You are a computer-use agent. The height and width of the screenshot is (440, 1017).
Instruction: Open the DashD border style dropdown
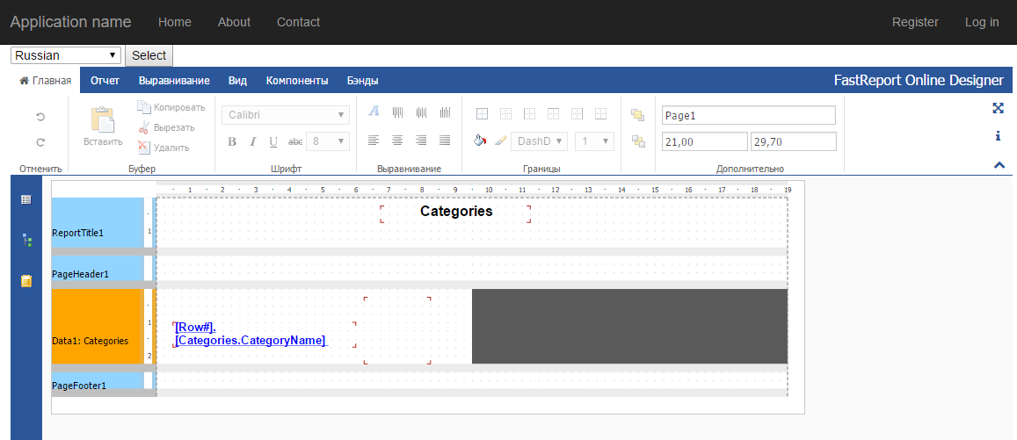tap(539, 141)
